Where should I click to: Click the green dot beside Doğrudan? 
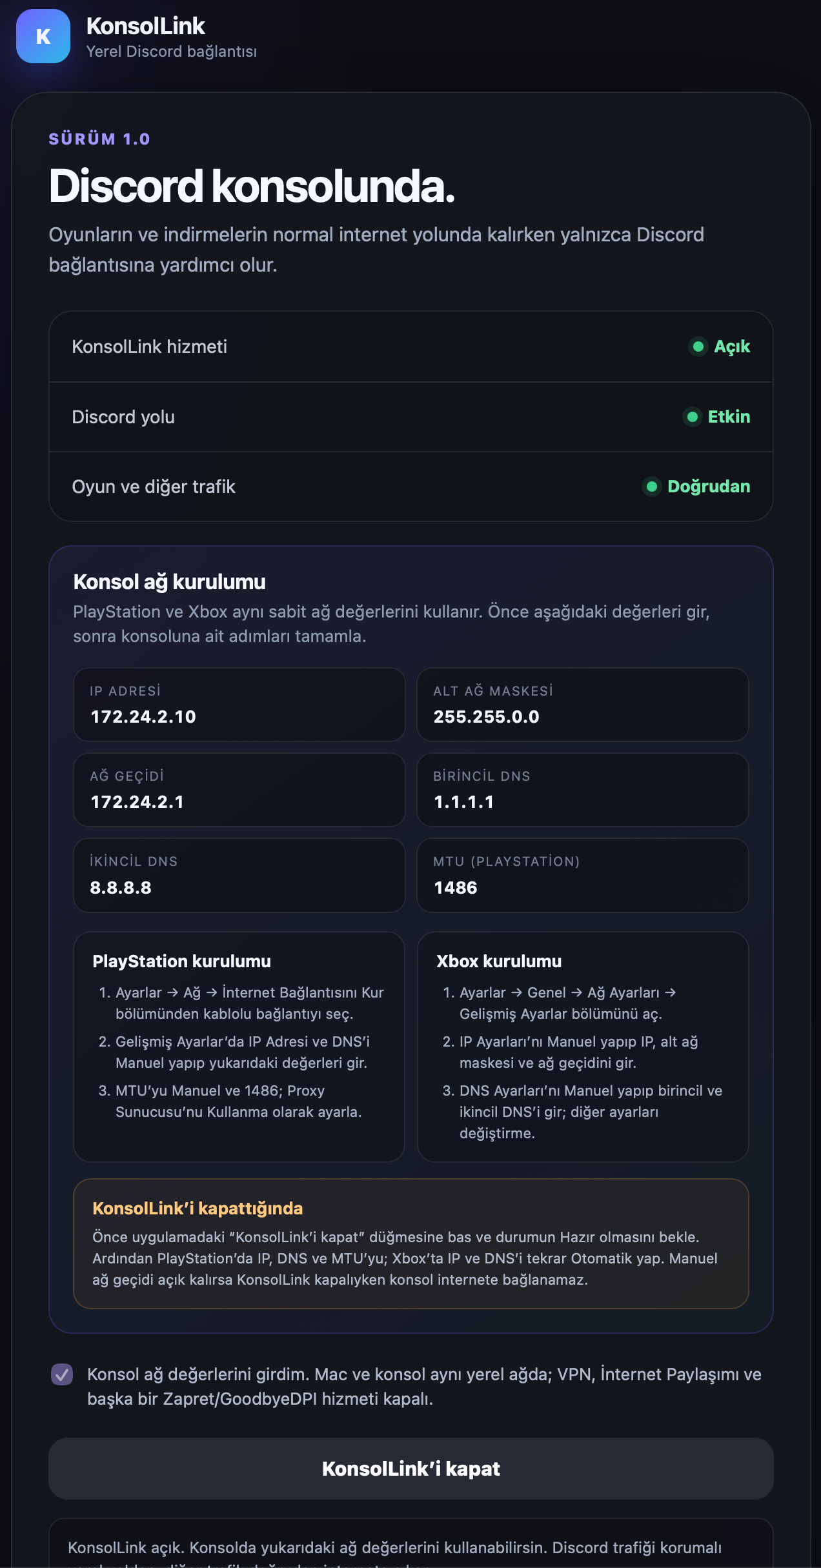tap(651, 487)
